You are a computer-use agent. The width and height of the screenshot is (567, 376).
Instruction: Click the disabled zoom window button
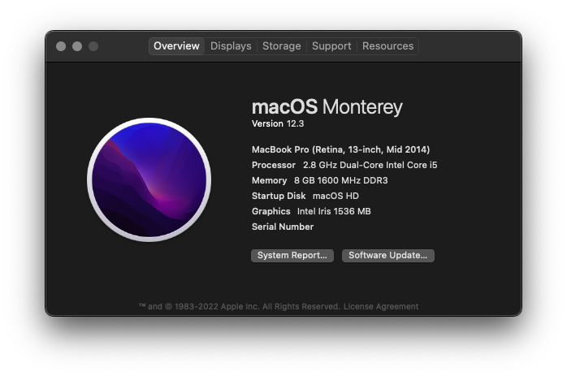pyautogui.click(x=93, y=46)
